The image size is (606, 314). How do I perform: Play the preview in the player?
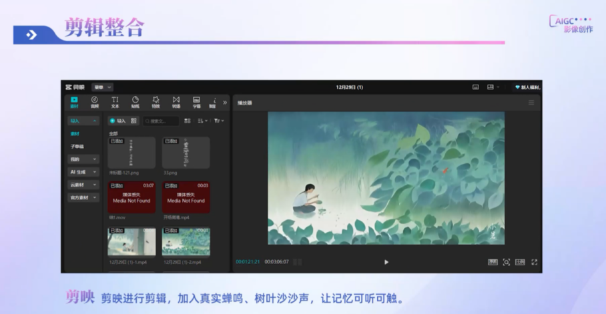tap(386, 262)
